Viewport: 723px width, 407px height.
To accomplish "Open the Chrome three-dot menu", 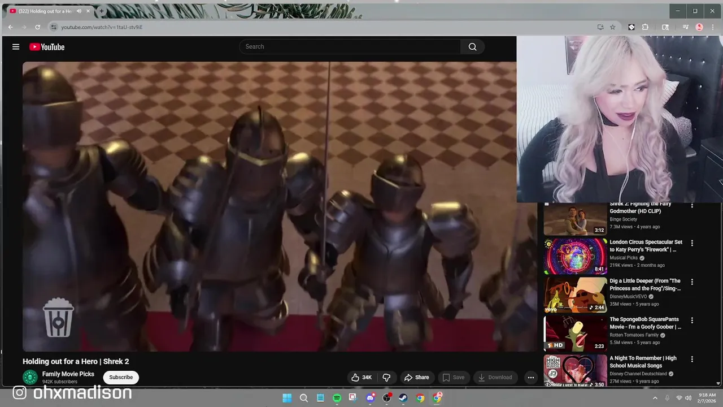I will click(713, 27).
